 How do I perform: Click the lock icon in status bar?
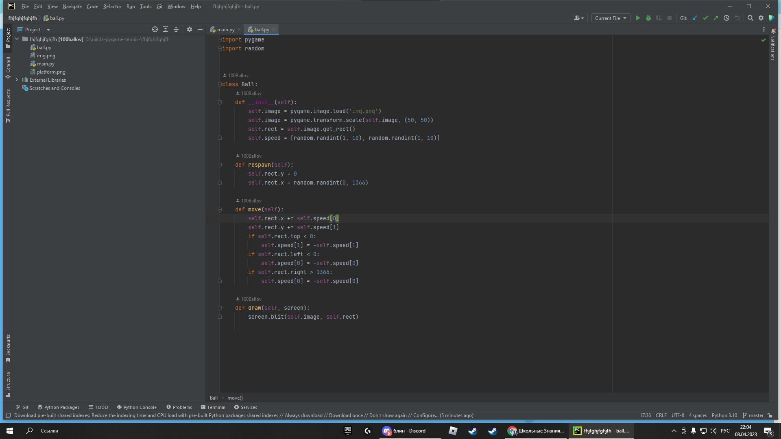[x=770, y=415]
